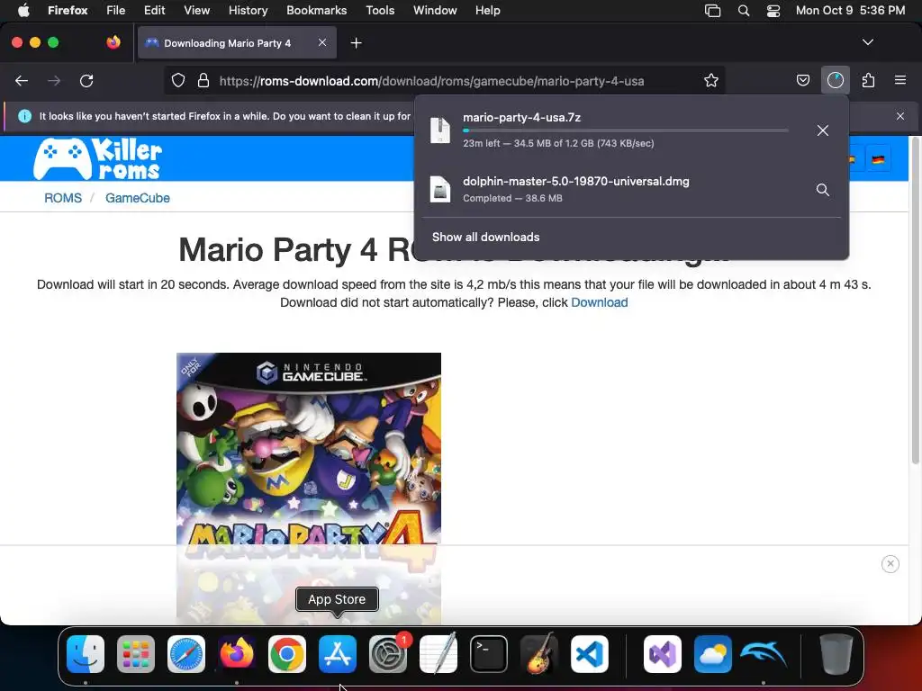Viewport: 922px width, 691px height.
Task: Go back with the browser back arrow
Action: 22,81
